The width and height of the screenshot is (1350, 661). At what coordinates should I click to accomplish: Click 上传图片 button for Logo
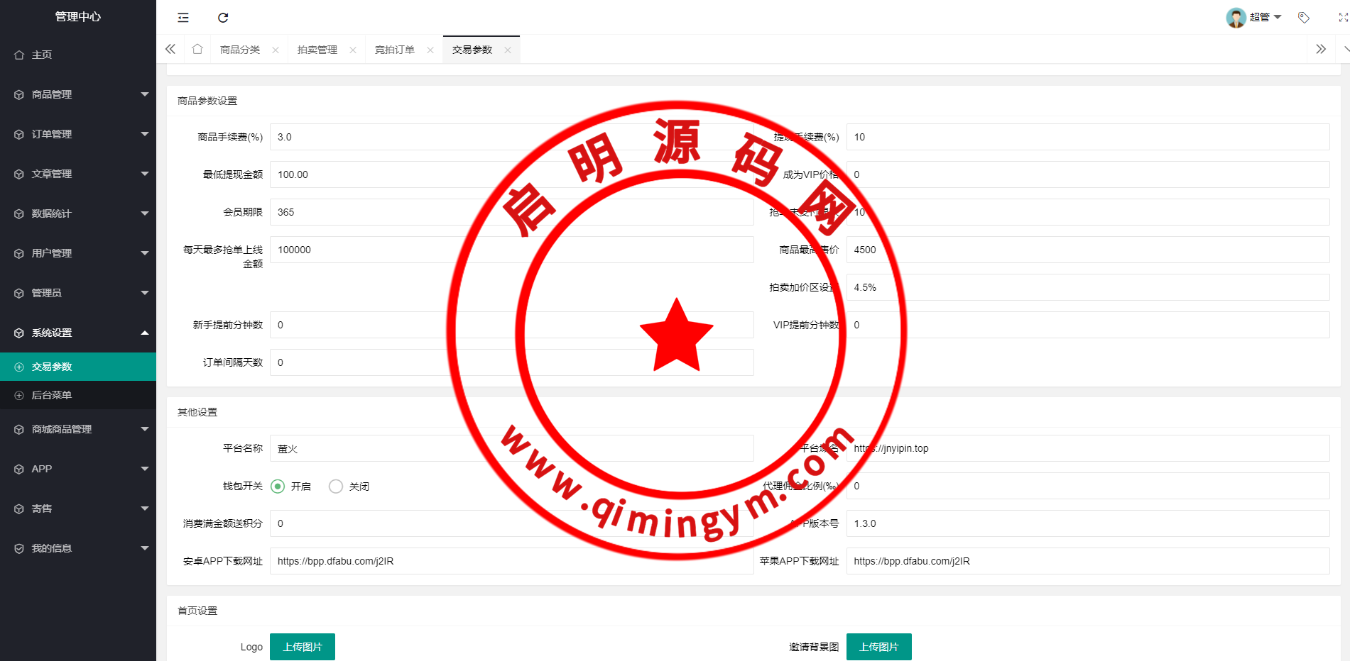pos(302,647)
